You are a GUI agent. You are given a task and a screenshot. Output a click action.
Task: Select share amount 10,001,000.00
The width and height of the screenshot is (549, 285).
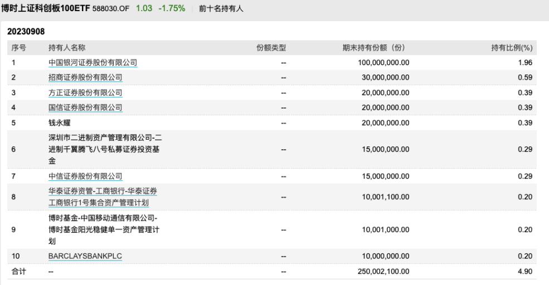pyautogui.click(x=385, y=229)
